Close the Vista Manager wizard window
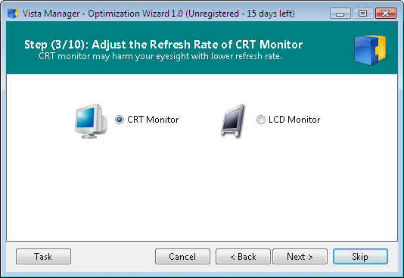 click(x=385, y=14)
